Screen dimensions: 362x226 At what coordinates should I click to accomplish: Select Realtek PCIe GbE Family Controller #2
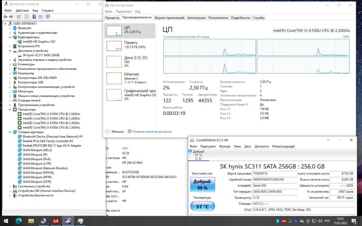48,141
